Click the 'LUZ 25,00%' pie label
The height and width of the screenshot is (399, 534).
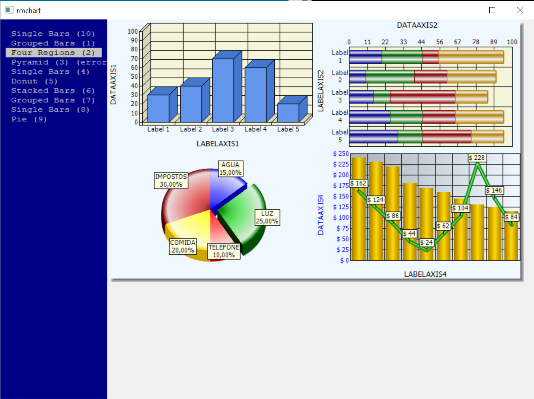pos(267,217)
